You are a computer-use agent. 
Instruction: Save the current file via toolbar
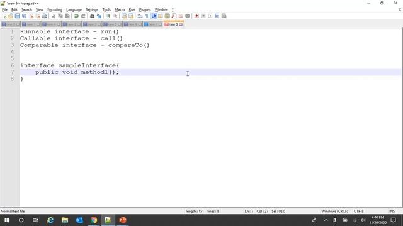[x=17, y=16]
